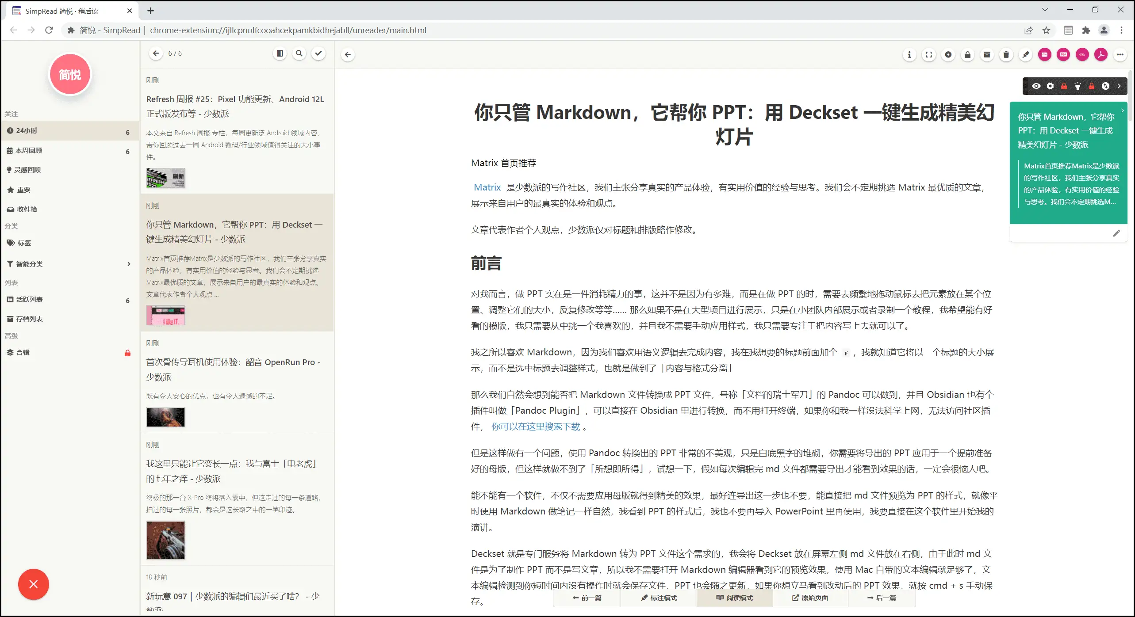The height and width of the screenshot is (617, 1135).
Task: Open browser extensions puzzle icon
Action: pyautogui.click(x=1086, y=30)
